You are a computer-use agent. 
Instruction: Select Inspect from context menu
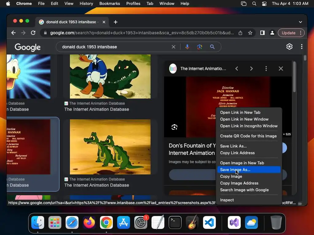click(249, 200)
